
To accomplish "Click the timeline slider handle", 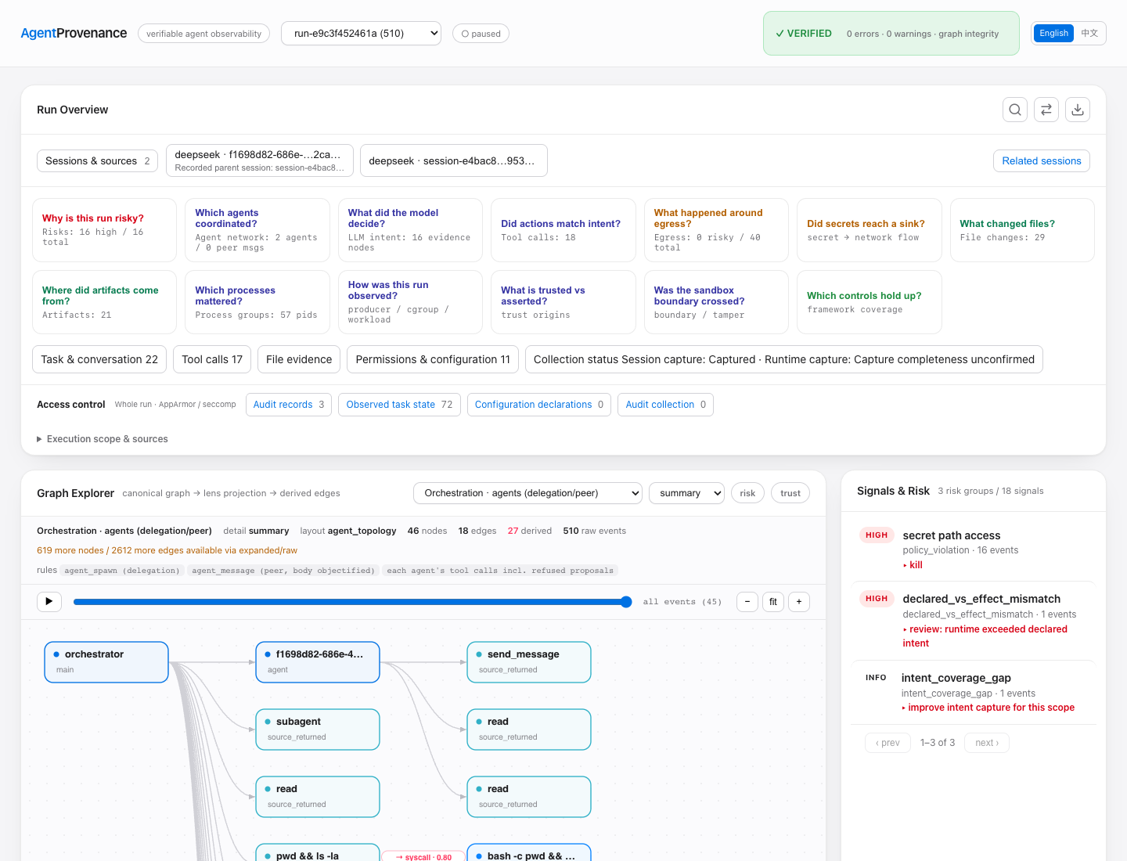I will coord(626,602).
